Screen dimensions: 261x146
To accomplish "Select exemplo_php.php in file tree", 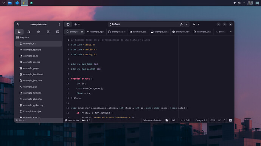I will pyautogui.click(x=39, y=99).
